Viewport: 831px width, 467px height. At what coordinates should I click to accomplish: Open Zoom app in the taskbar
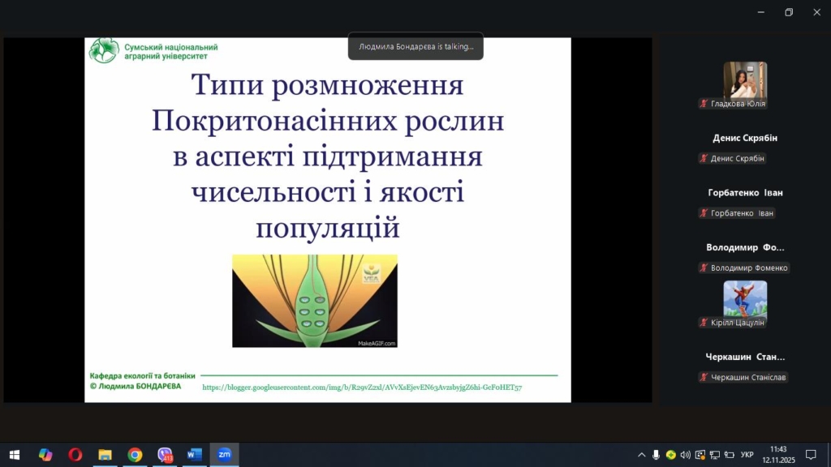(224, 455)
